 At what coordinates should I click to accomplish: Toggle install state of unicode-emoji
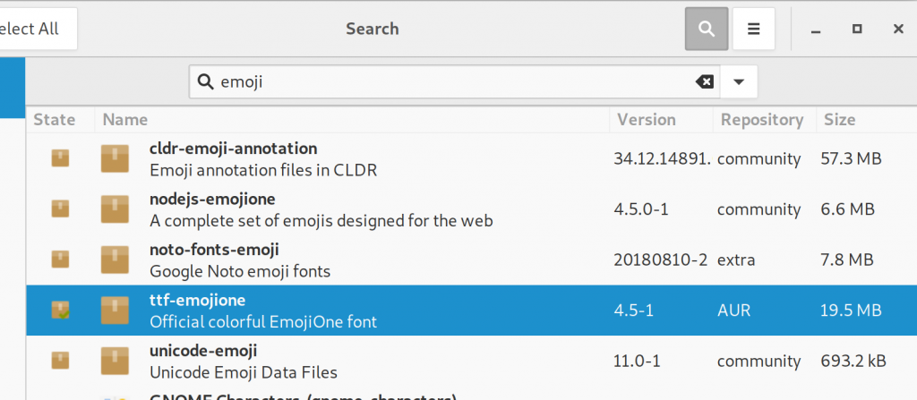(60, 361)
